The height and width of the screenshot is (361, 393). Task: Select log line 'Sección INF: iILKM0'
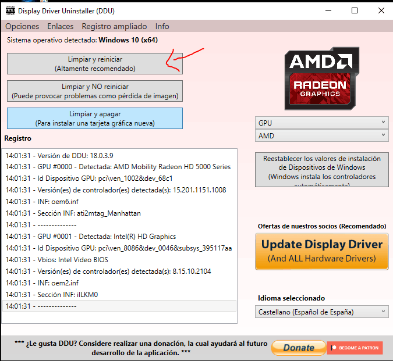[119, 295]
